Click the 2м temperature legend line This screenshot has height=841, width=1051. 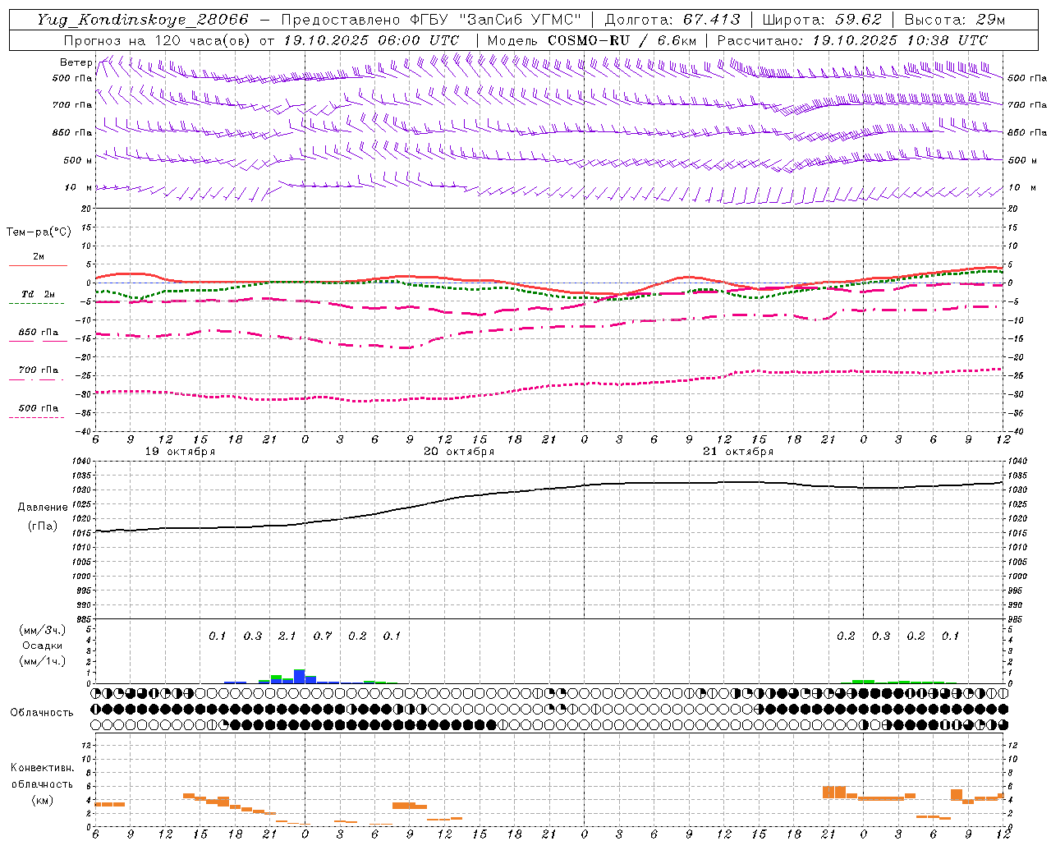point(38,264)
